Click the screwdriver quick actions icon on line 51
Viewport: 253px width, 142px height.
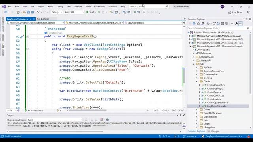coord(22,37)
